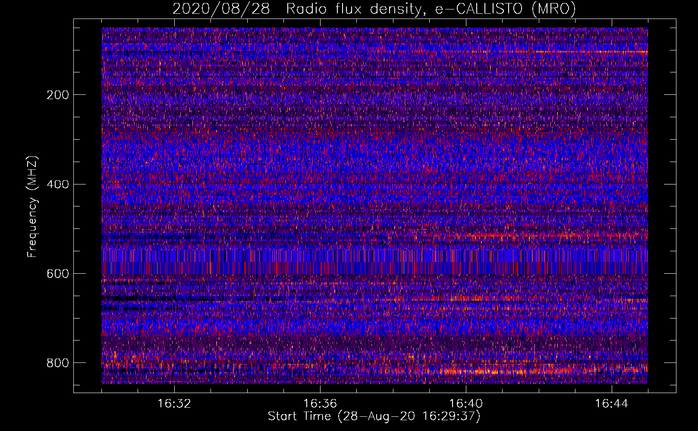Image resolution: width=698 pixels, height=431 pixels.
Task: Click the 'Start Time (28-Aug-20 16:29:37)' label
Action: click(x=374, y=416)
